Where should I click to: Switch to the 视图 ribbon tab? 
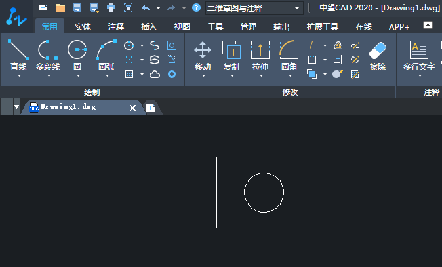tap(182, 27)
